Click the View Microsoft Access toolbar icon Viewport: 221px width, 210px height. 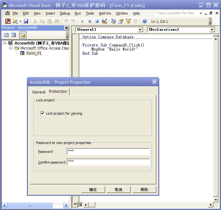[x=8, y=21]
